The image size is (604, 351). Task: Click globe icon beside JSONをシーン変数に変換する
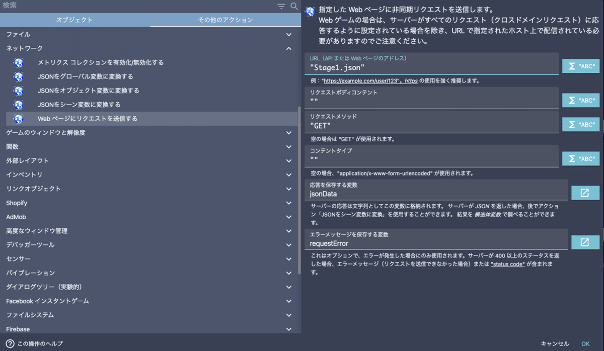(19, 105)
